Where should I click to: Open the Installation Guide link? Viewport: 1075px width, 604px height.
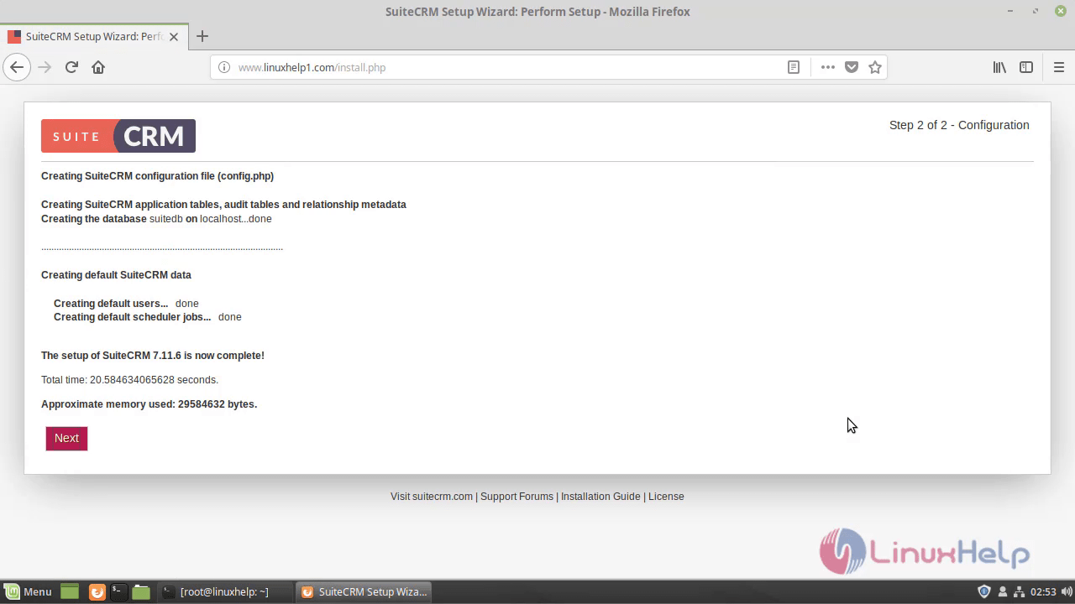point(600,496)
